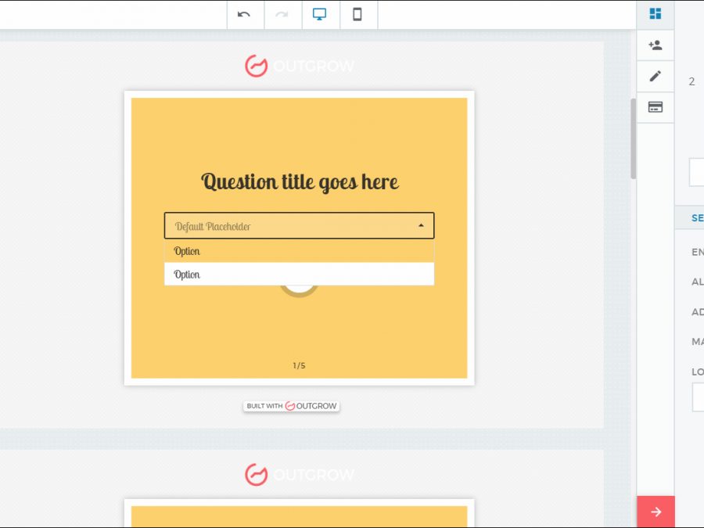Screen dimensions: 704x528
Task: Choose the second highlighted Option
Action: tap(299, 275)
